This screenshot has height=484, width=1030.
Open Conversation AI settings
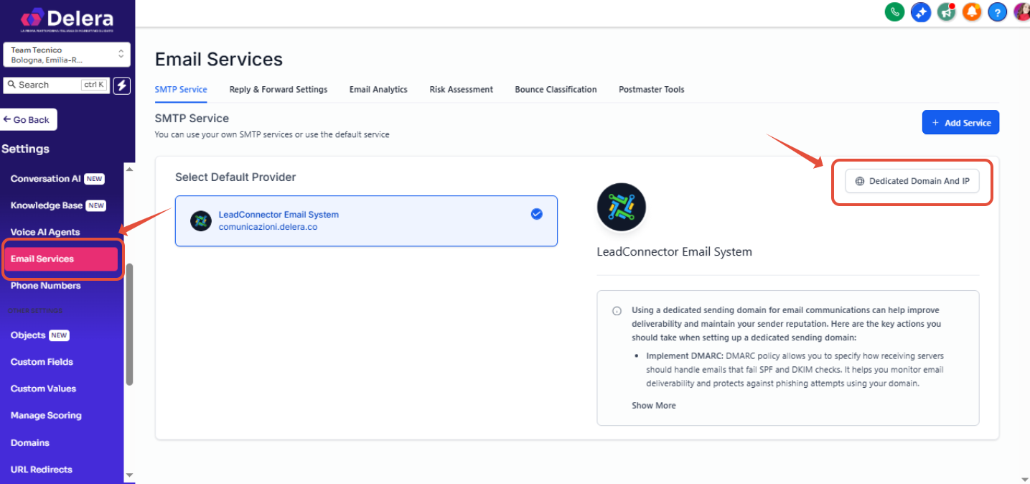click(x=57, y=179)
